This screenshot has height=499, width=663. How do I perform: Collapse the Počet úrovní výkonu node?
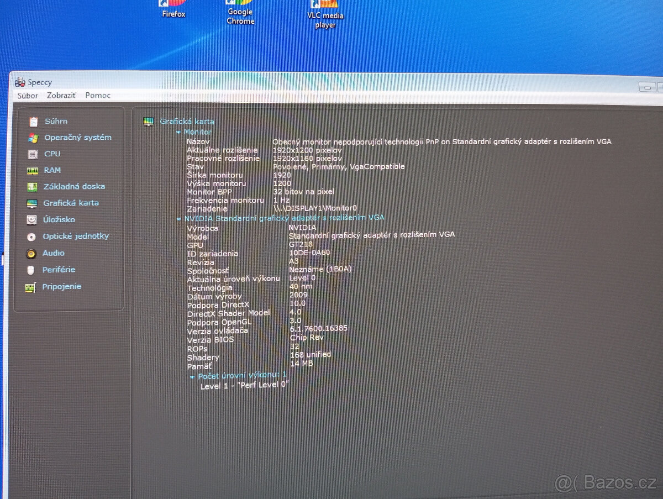point(192,376)
